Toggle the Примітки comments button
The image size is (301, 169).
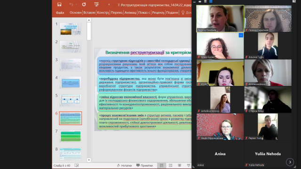(x=144, y=165)
